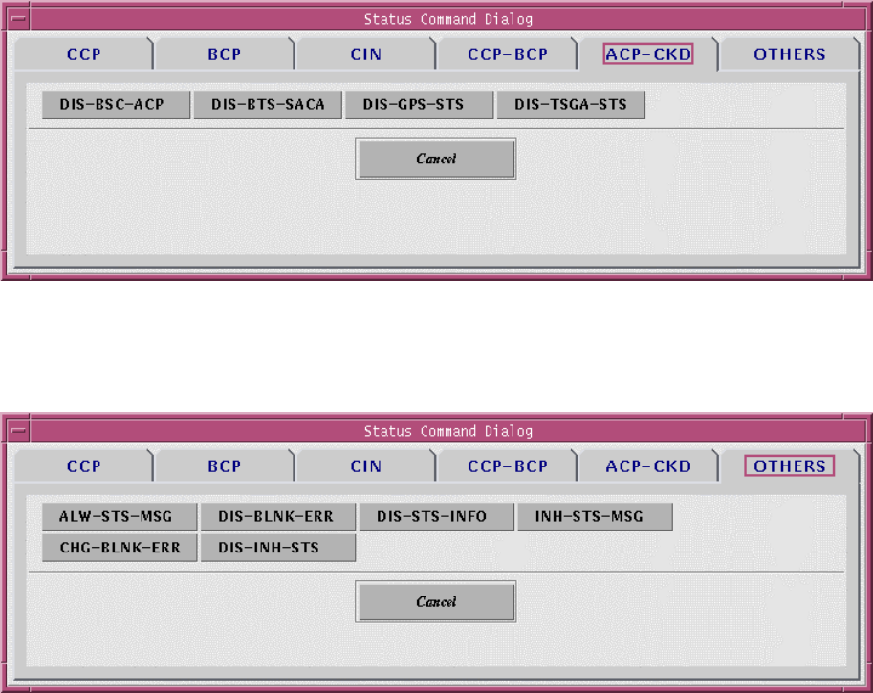Run the INH-STS-MSG command
873x693 pixels.
click(x=595, y=516)
